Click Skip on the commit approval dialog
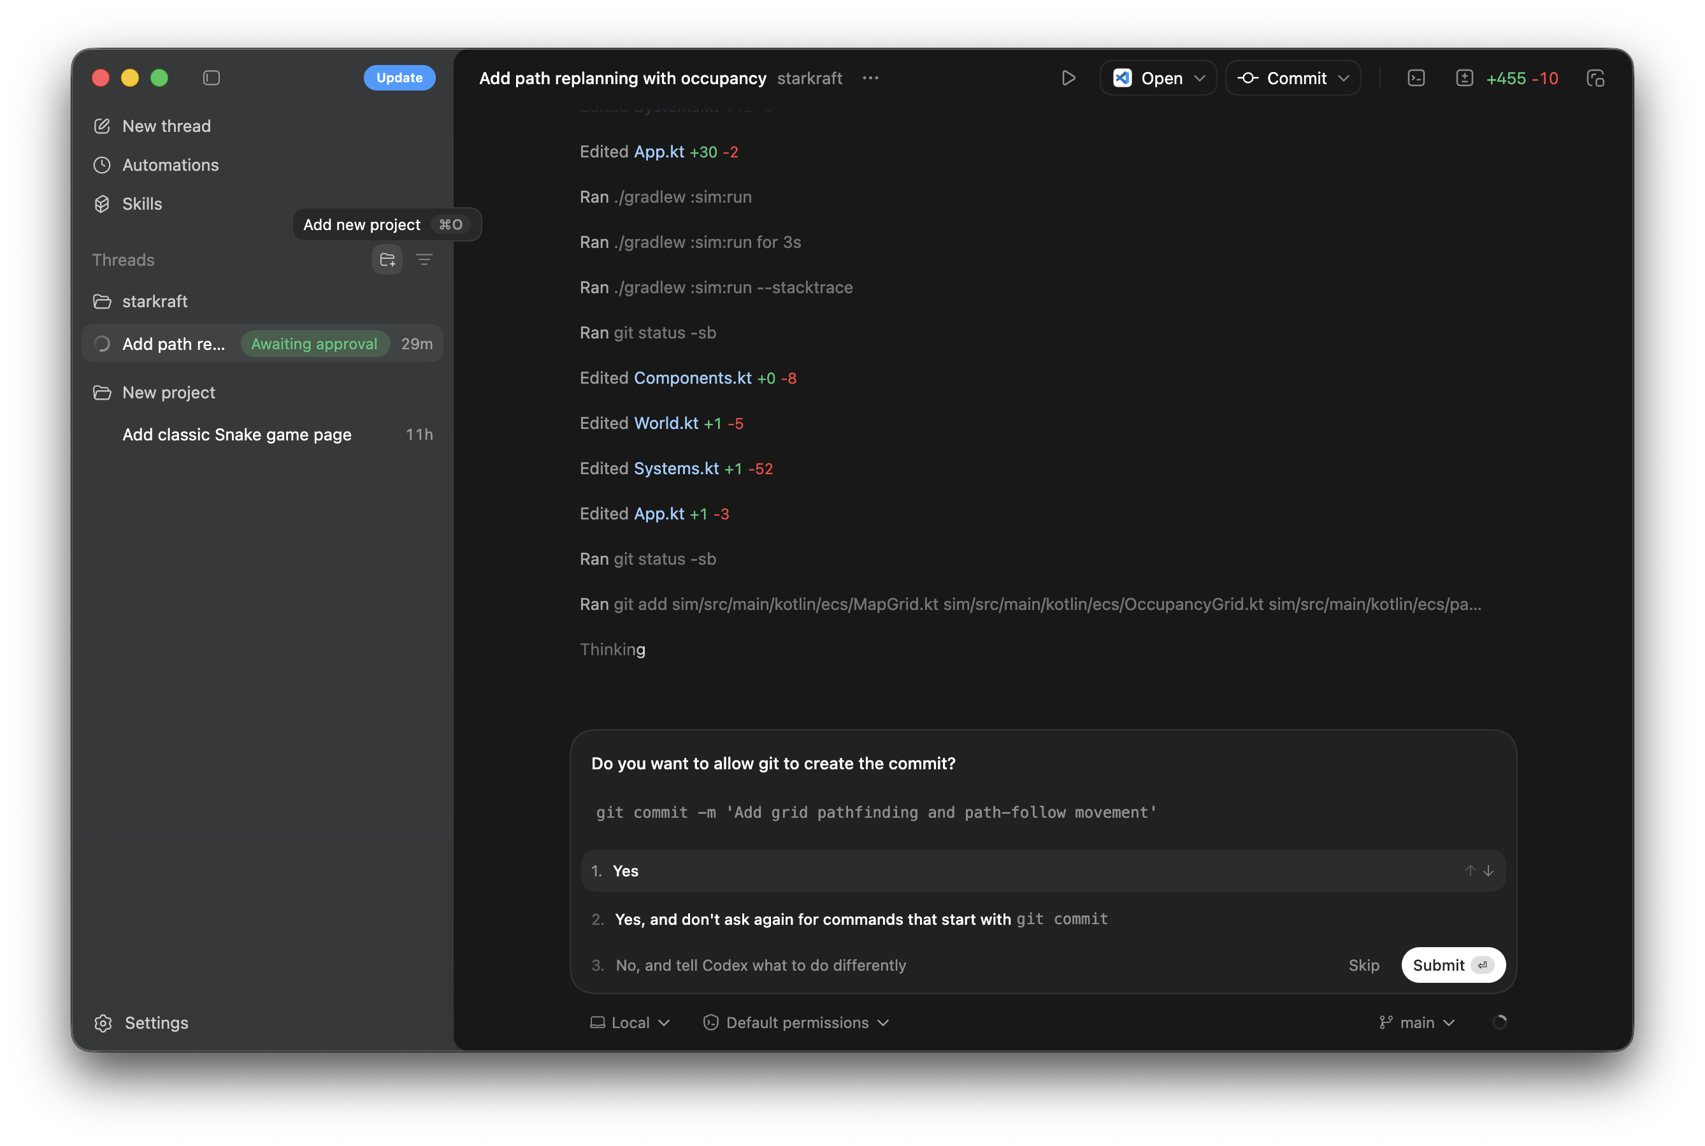This screenshot has width=1705, height=1146. [1364, 965]
